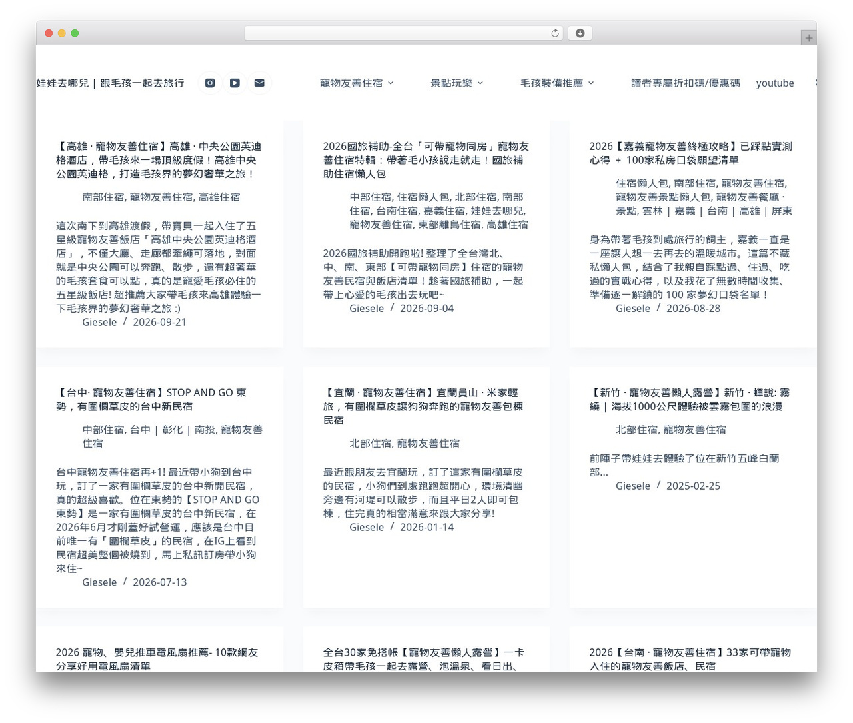
Task: Open the Instagram icon in header
Action: pyautogui.click(x=210, y=83)
